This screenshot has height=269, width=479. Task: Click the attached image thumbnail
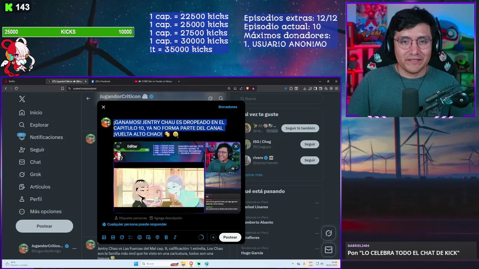177,177
